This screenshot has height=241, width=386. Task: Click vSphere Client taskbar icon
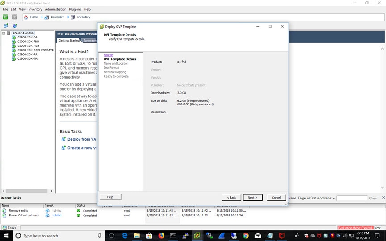(x=197, y=236)
